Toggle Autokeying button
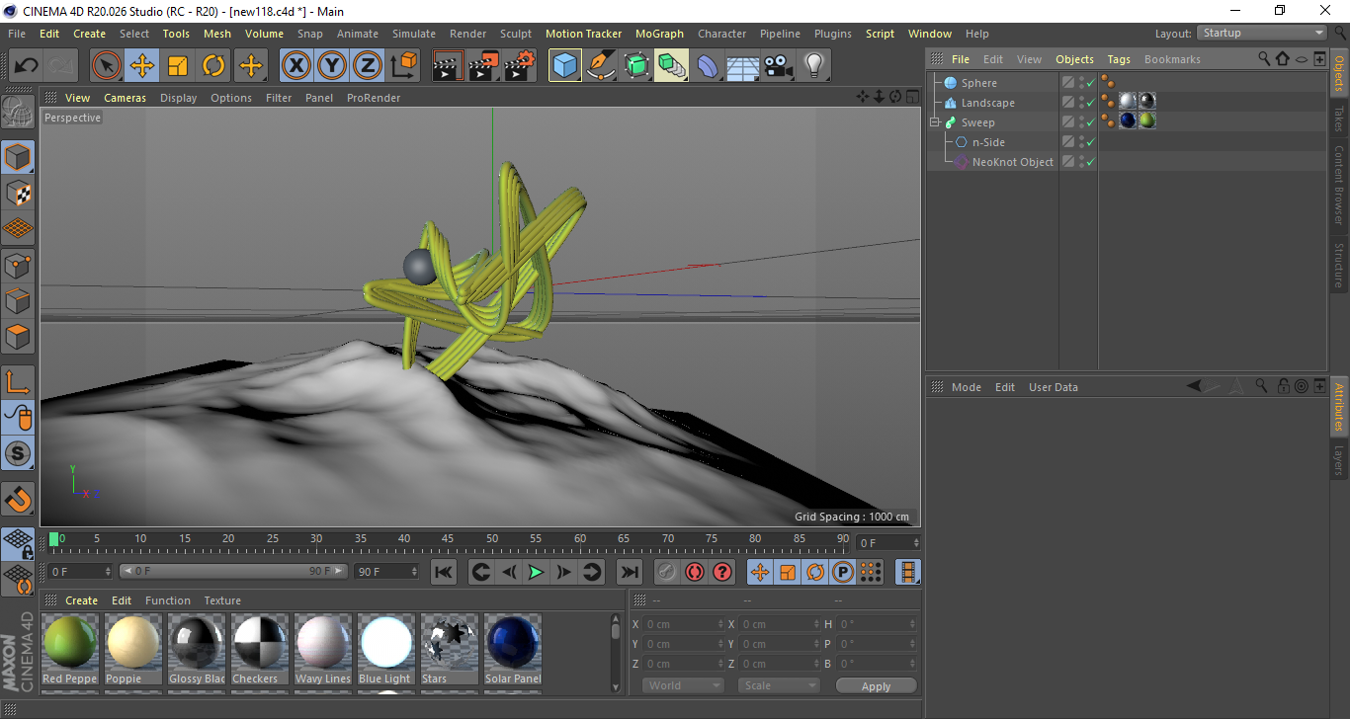 click(x=695, y=572)
